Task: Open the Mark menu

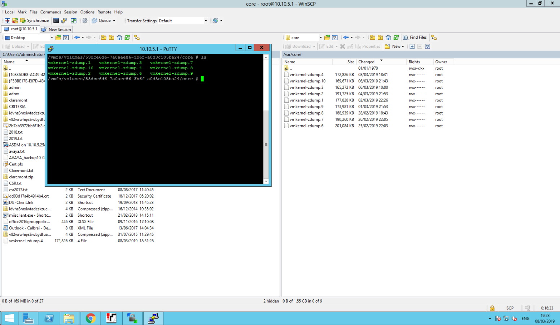Action: click(22, 12)
